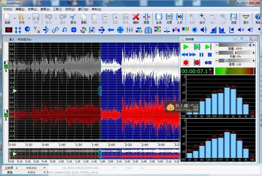Click the blue round speaker volume effect icon

[194, 30]
